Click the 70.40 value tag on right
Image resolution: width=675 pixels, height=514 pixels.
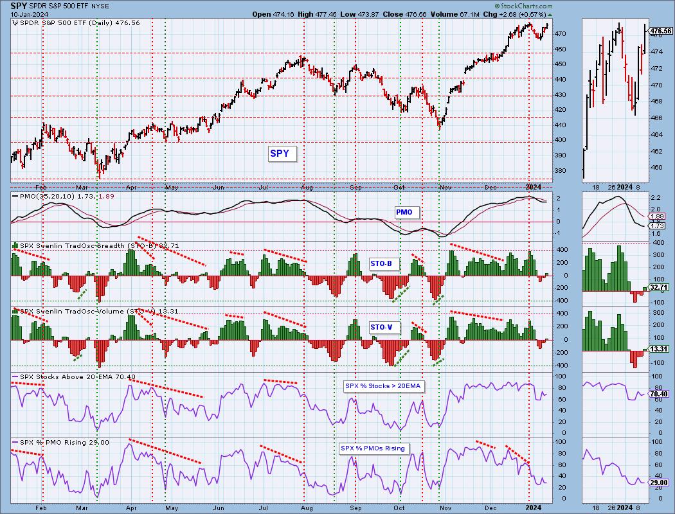tap(659, 394)
